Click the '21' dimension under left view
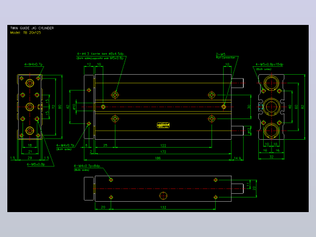Screen dimensions: 316x237 30,151
